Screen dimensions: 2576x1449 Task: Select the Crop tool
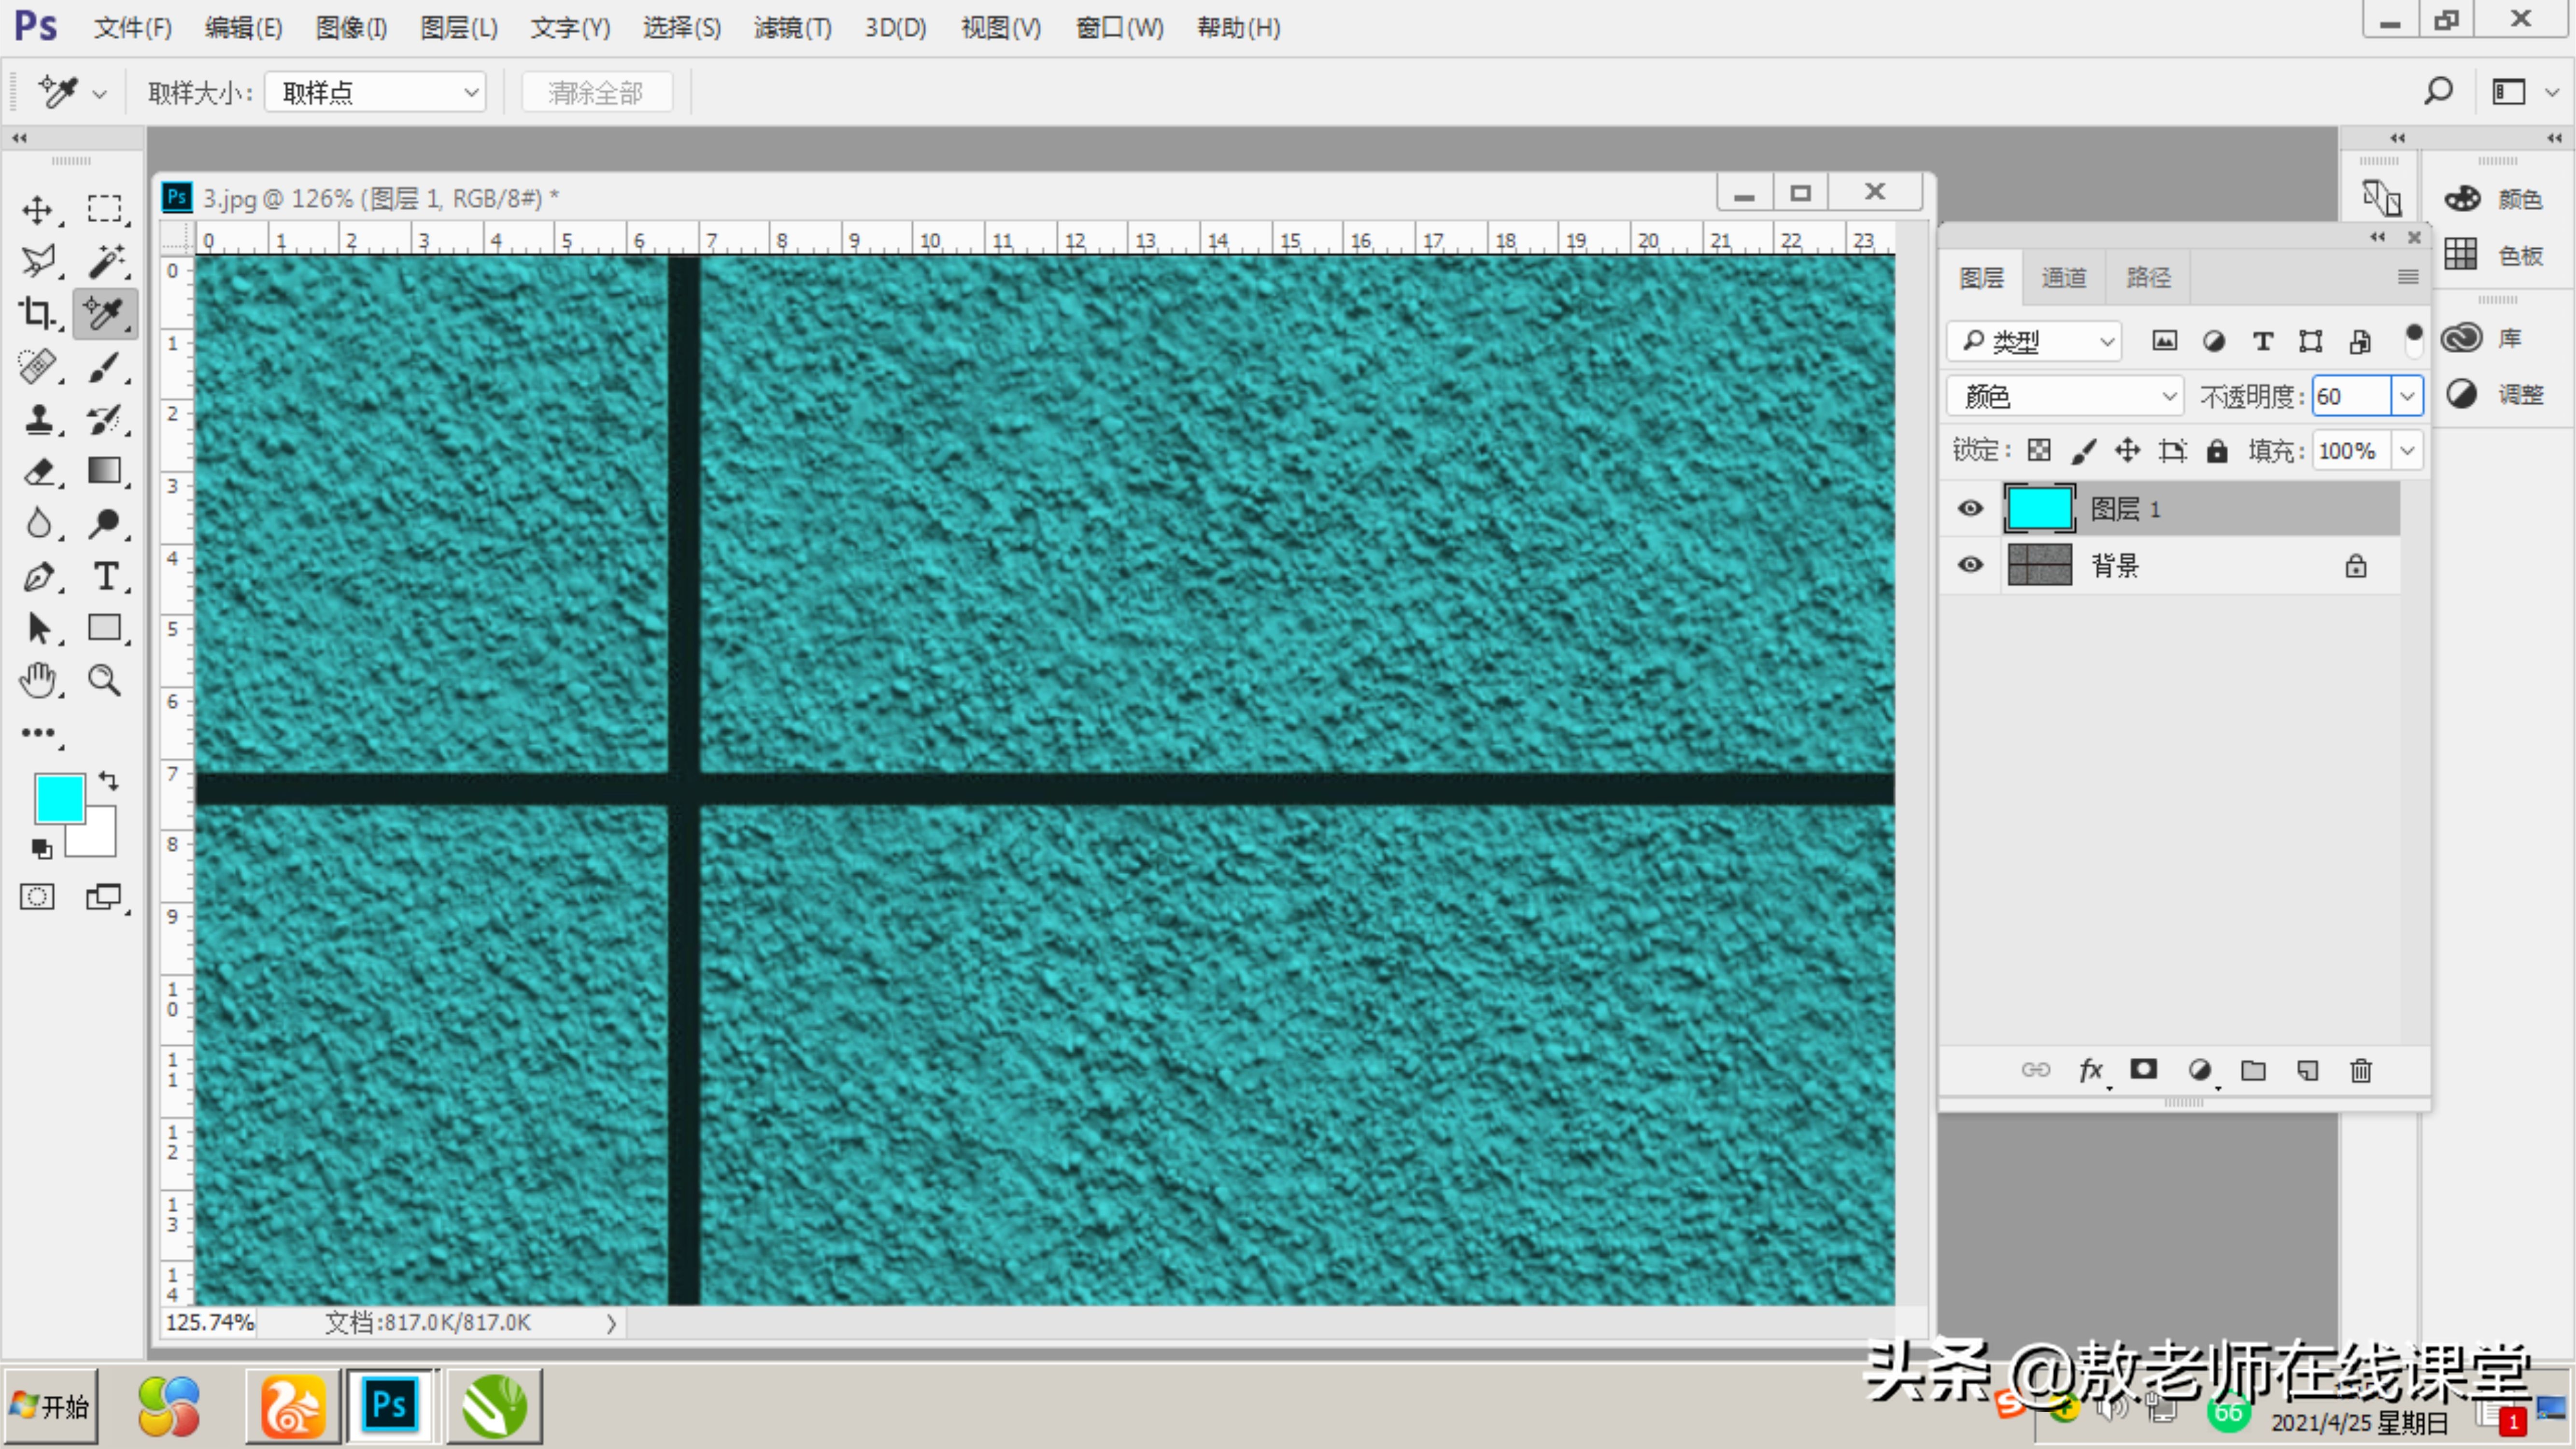(37, 314)
